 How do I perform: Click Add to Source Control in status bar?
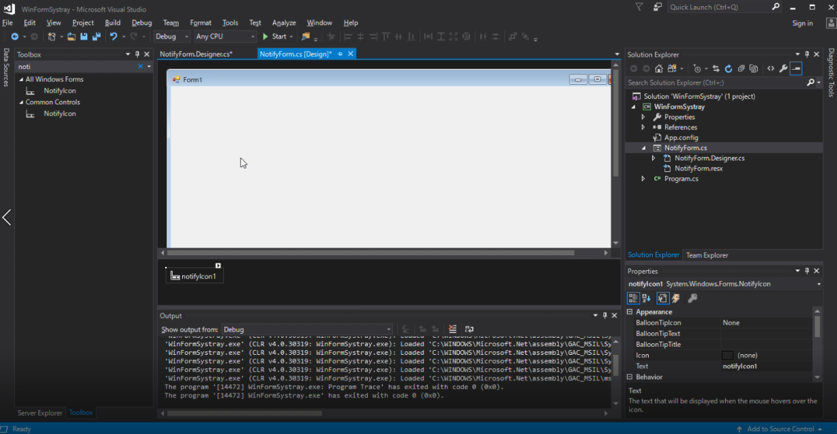(780, 429)
